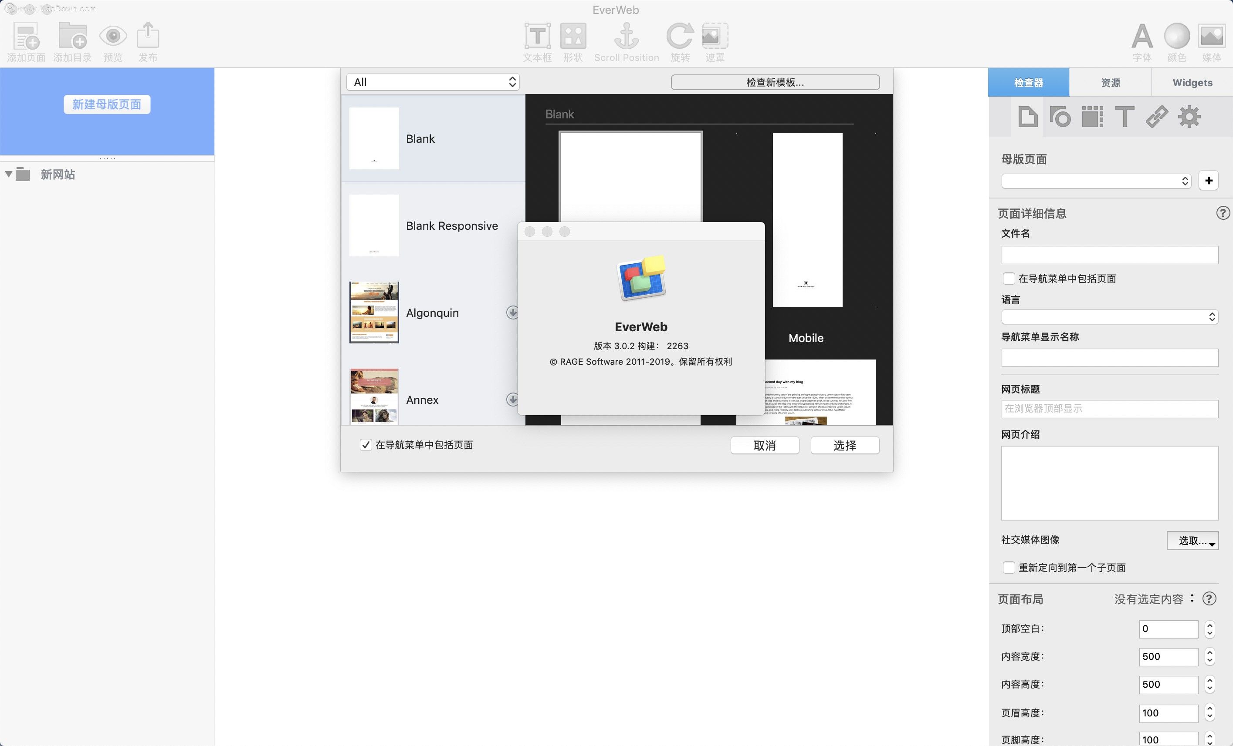
Task: Click the Publish upload icon
Action: pyautogui.click(x=148, y=35)
